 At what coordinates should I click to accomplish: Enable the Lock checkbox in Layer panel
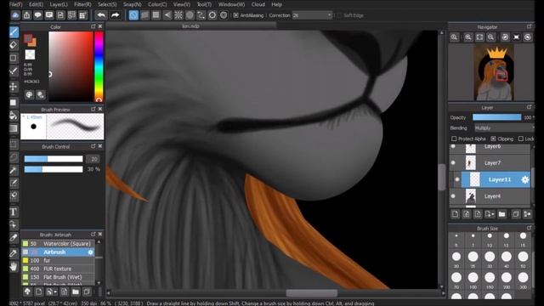coord(521,139)
